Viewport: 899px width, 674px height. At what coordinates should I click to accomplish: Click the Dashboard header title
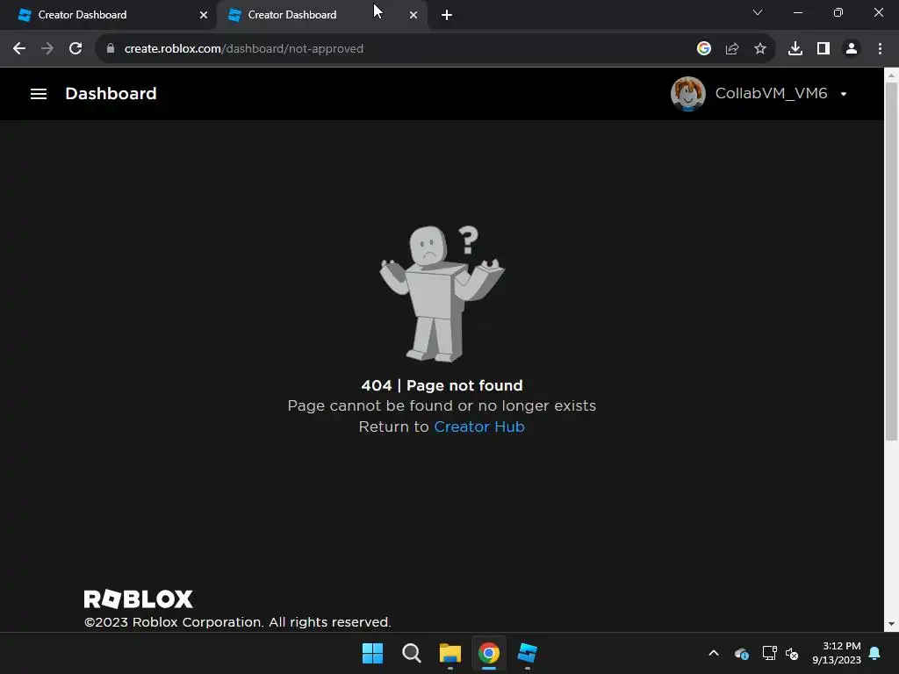pos(111,93)
